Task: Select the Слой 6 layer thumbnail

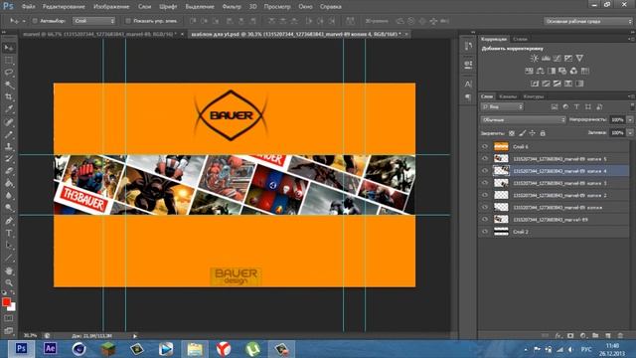Action: (501, 146)
